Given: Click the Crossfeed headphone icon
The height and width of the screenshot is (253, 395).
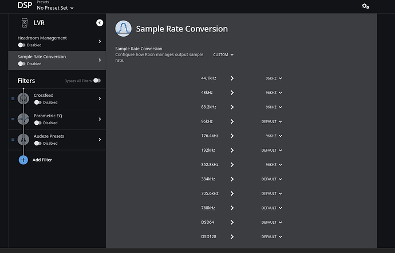Looking at the screenshot, I should click(23, 98).
